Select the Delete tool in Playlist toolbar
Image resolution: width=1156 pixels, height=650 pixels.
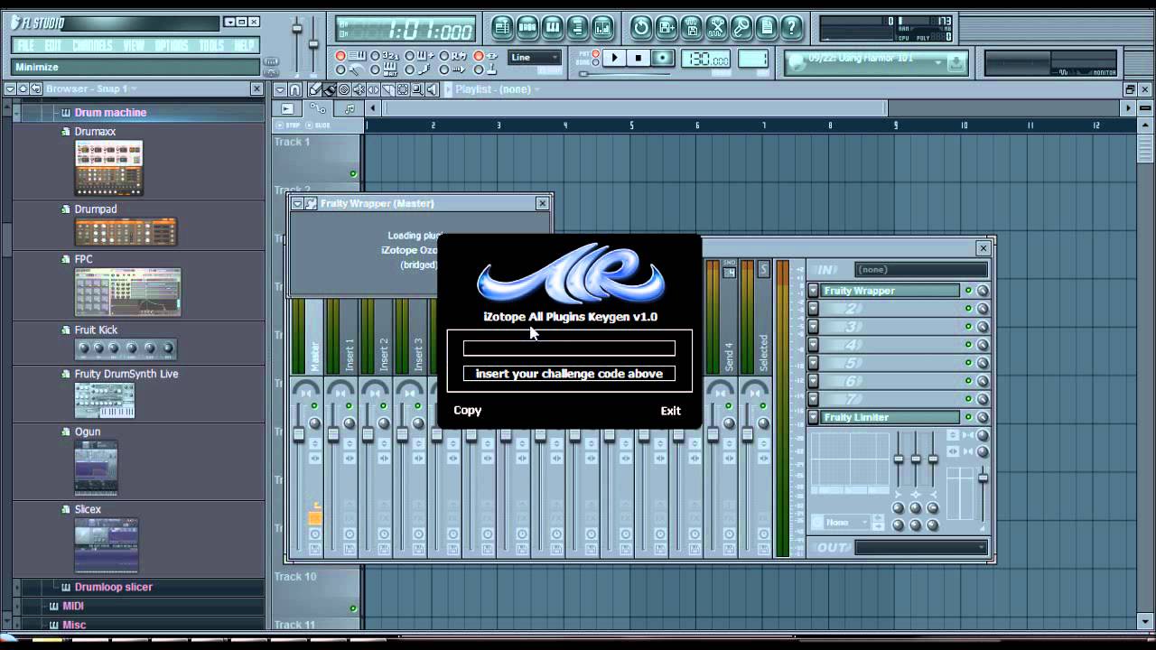click(x=344, y=89)
